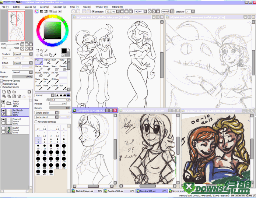Switch to Doodles 505.sai tab
256x198 pixels.
click(119, 191)
